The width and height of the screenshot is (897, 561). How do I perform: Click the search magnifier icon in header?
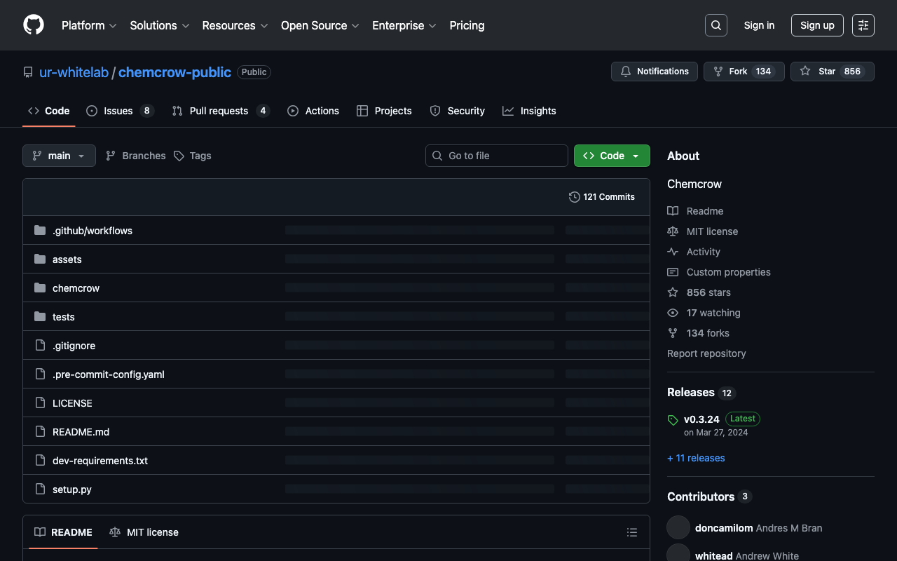pos(715,25)
